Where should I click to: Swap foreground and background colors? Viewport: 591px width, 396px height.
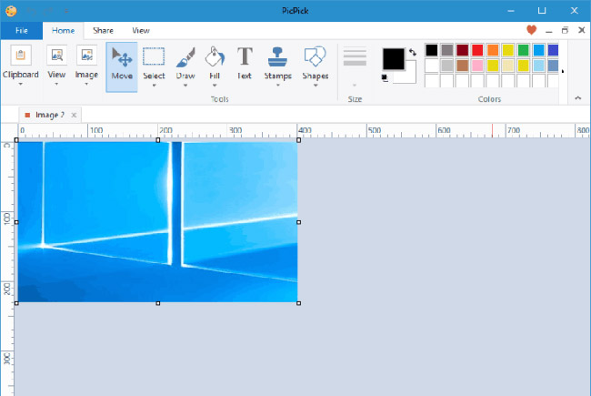(x=413, y=52)
